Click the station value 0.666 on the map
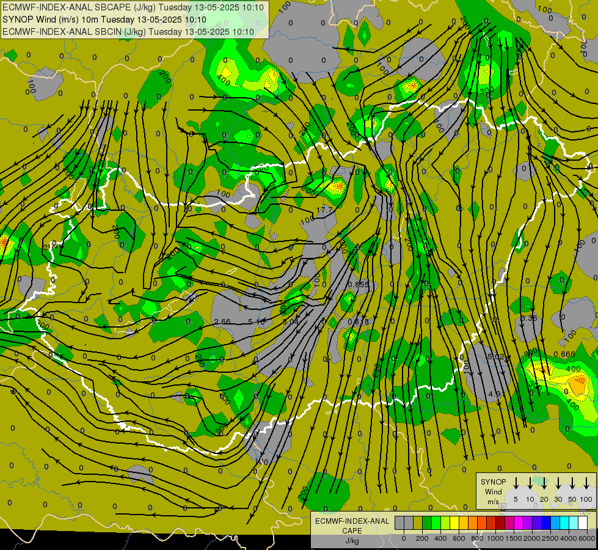 tap(564, 354)
